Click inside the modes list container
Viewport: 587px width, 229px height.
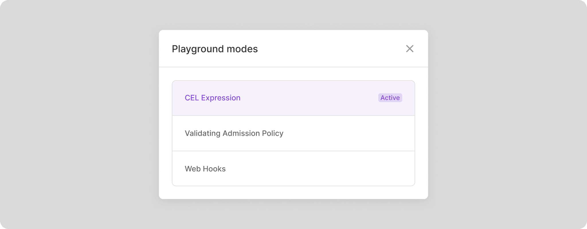[293, 133]
